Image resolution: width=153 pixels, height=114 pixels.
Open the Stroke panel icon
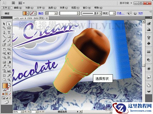click(149, 52)
